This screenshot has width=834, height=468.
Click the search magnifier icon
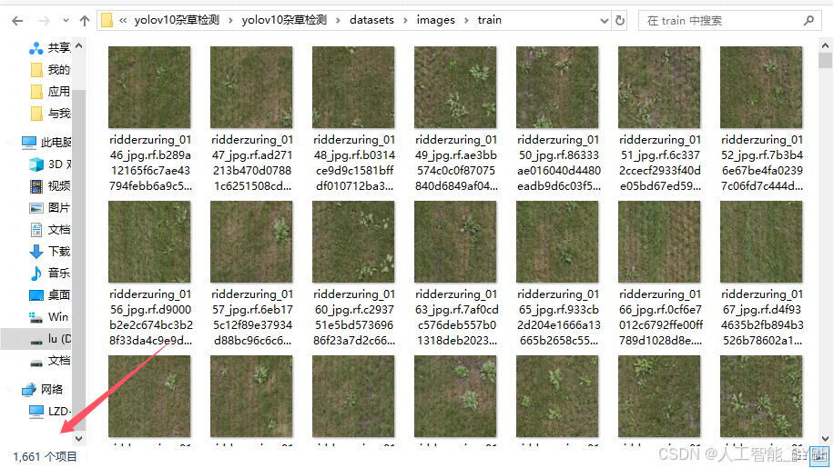809,21
